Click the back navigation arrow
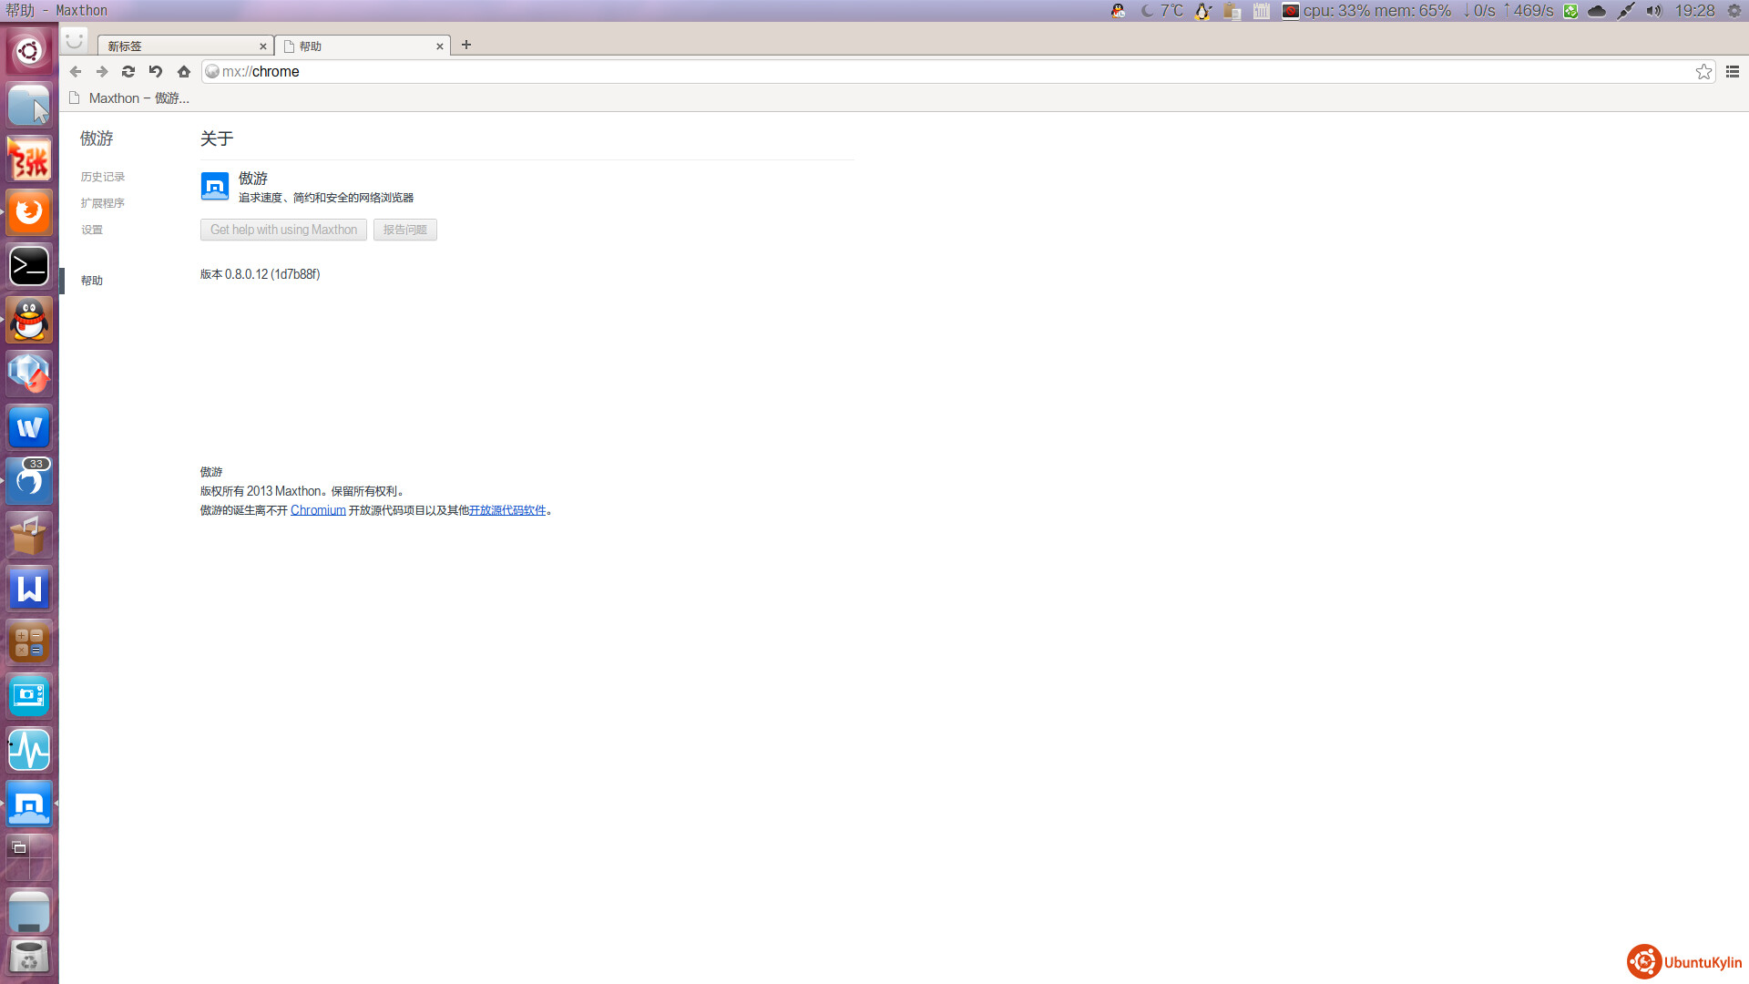Viewport: 1749px width, 984px height. pos(76,72)
